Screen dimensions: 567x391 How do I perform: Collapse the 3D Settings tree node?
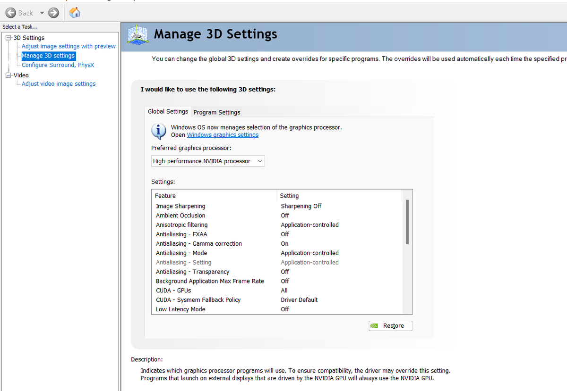click(8, 38)
